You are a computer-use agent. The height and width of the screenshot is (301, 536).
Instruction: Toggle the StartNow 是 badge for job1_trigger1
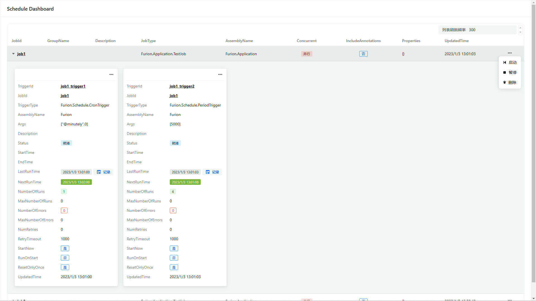(x=65, y=248)
